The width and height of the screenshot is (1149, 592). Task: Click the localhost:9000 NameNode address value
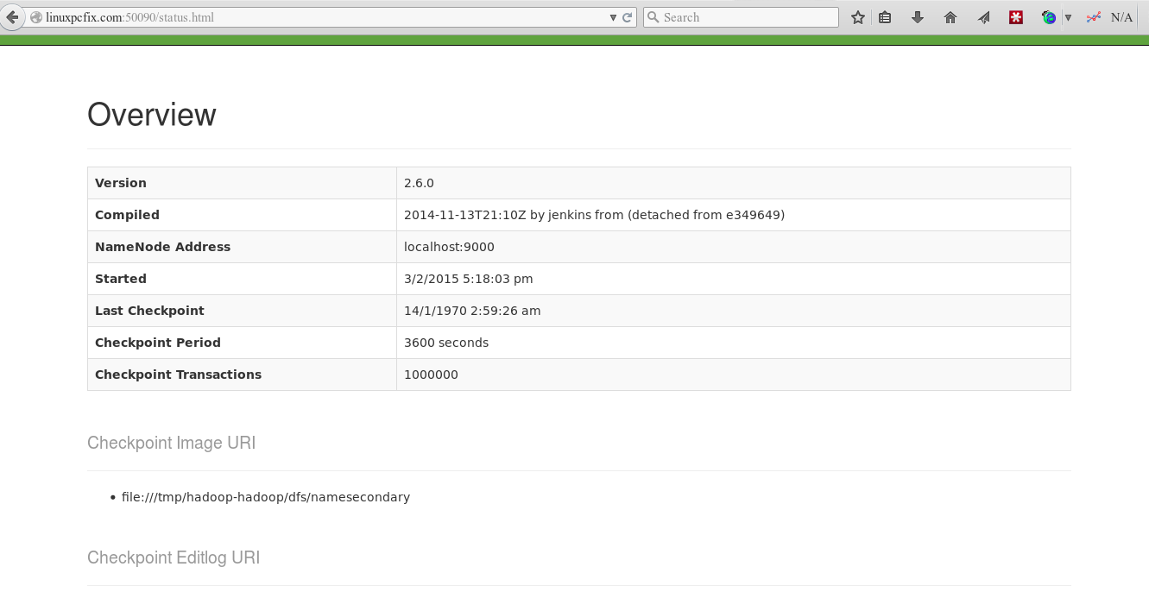point(449,247)
